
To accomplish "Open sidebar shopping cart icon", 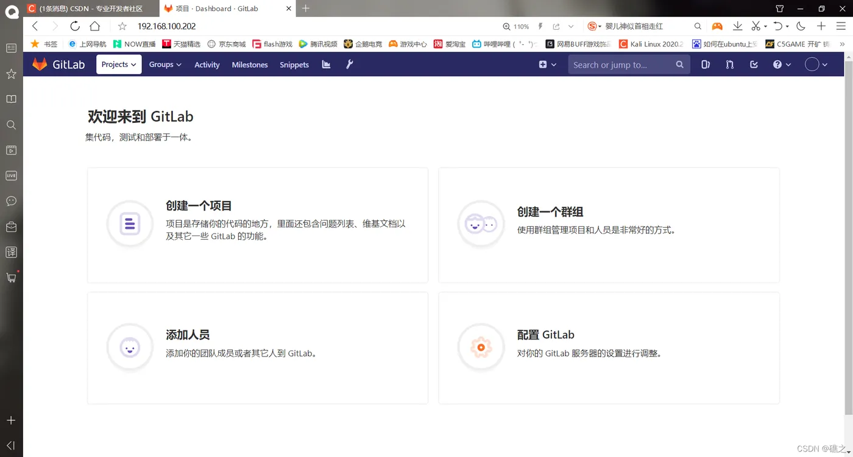I will click(x=11, y=277).
